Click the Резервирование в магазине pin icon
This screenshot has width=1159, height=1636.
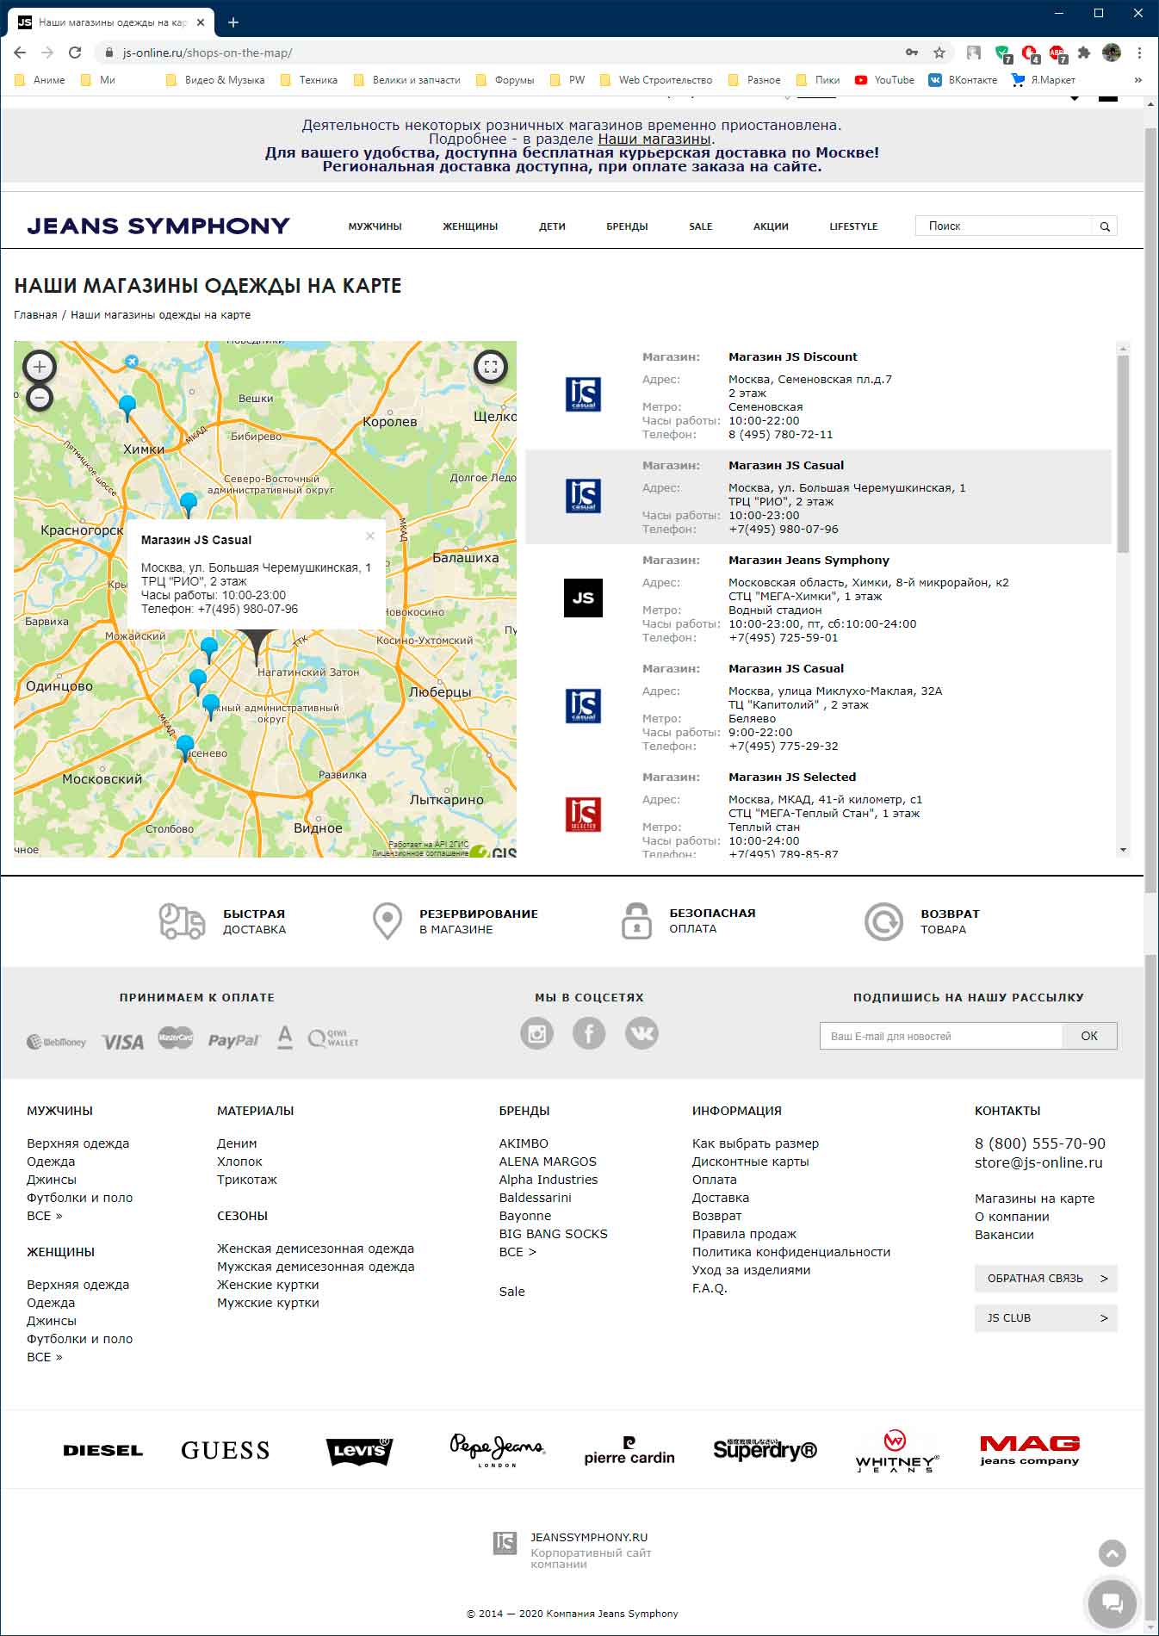387,921
